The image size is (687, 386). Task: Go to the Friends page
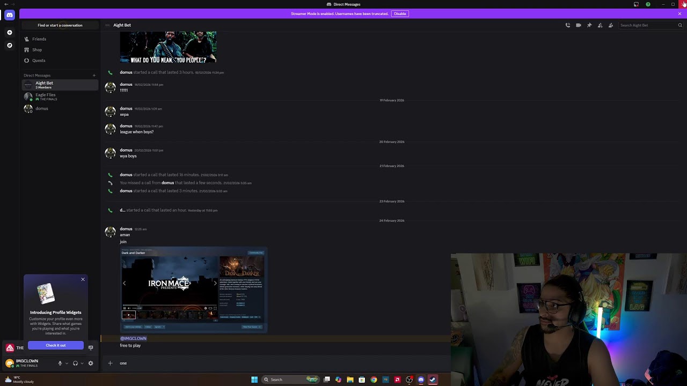tap(60, 39)
